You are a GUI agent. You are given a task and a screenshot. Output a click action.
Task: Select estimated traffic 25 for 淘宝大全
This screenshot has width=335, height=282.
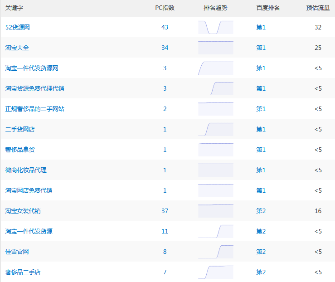pyautogui.click(x=318, y=48)
